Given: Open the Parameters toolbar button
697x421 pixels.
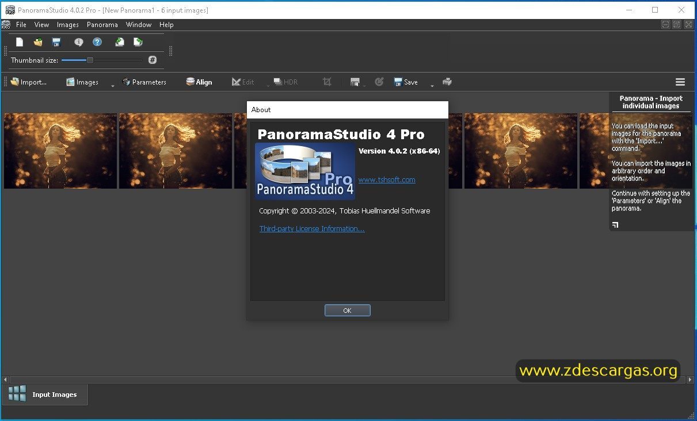Looking at the screenshot, I should coord(144,82).
